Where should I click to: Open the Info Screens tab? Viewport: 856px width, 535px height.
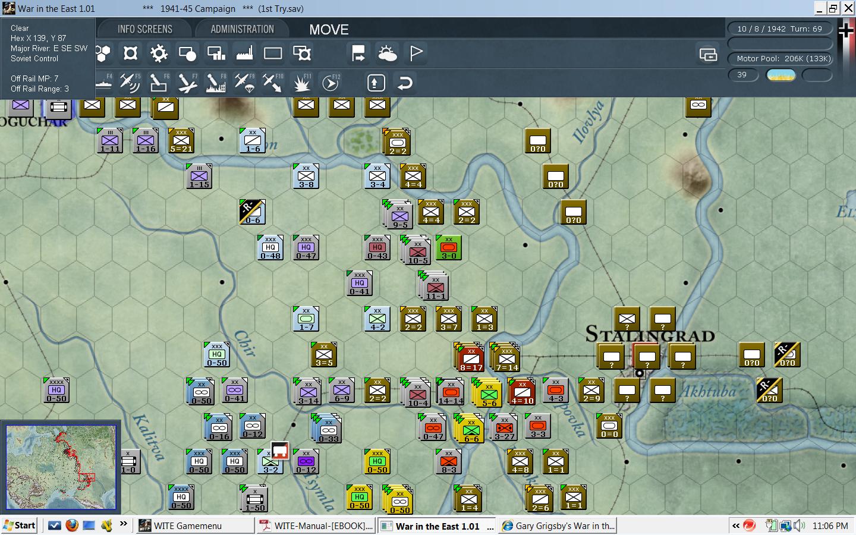(x=144, y=29)
